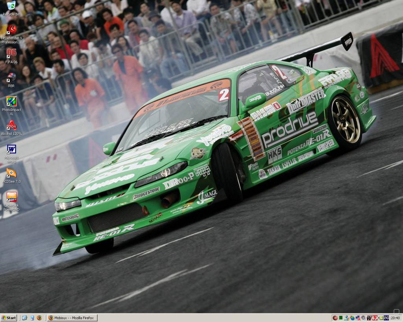Click the black W tray icon
403x322 pixels.
(x=370, y=318)
